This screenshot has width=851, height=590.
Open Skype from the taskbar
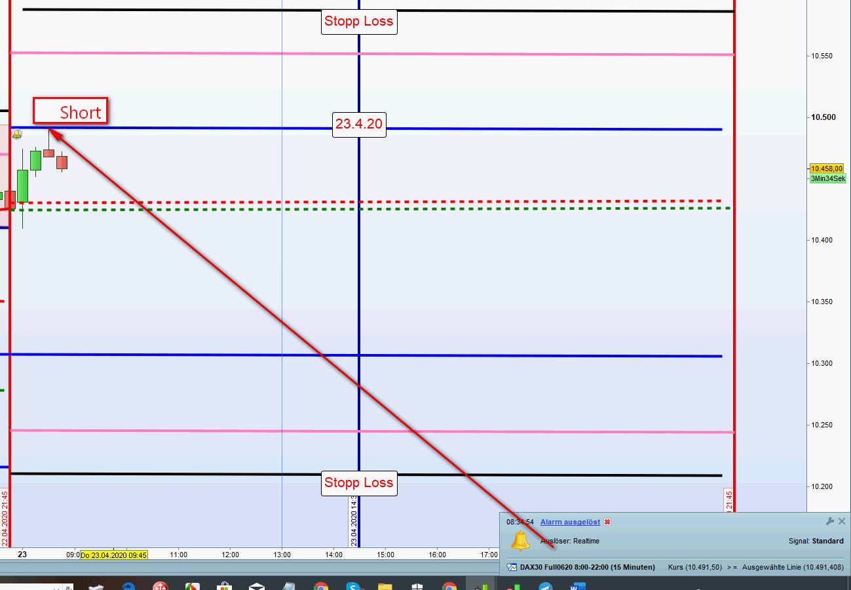[x=353, y=586]
